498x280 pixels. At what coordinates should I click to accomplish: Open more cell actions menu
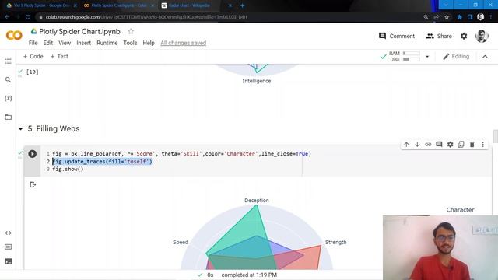(x=482, y=145)
